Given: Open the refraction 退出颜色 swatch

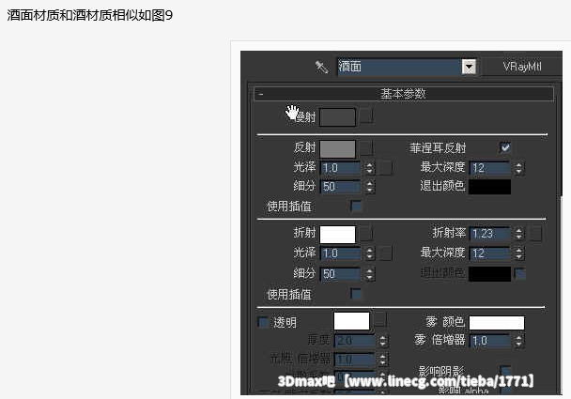Looking at the screenshot, I should tap(489, 274).
